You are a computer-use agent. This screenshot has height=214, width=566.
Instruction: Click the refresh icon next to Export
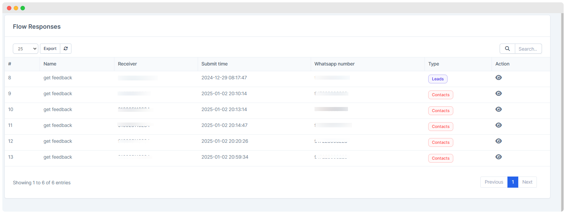click(66, 49)
